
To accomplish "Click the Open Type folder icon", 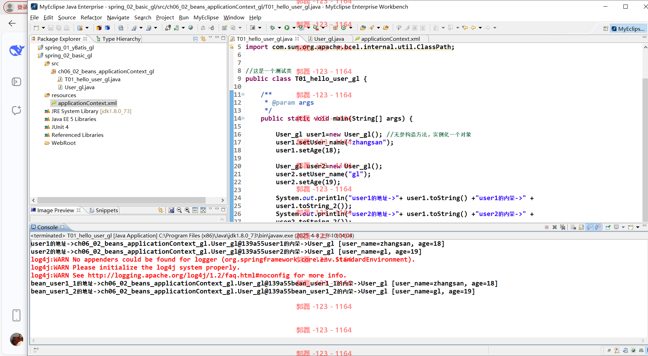I will (363, 28).
